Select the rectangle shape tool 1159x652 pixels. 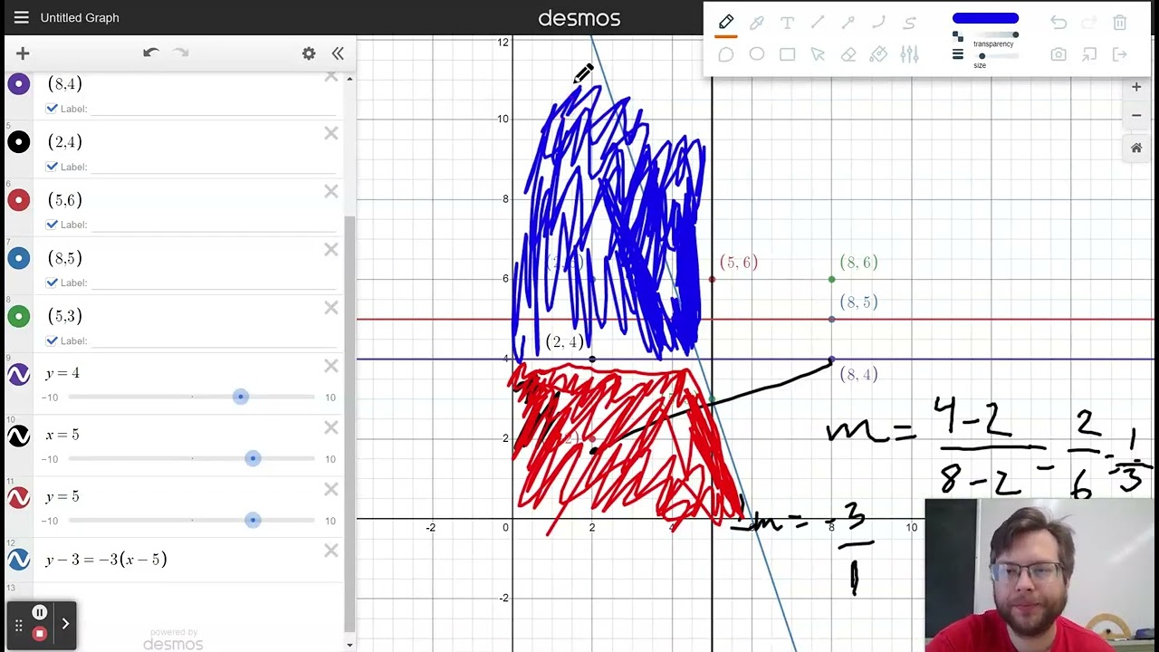(787, 54)
